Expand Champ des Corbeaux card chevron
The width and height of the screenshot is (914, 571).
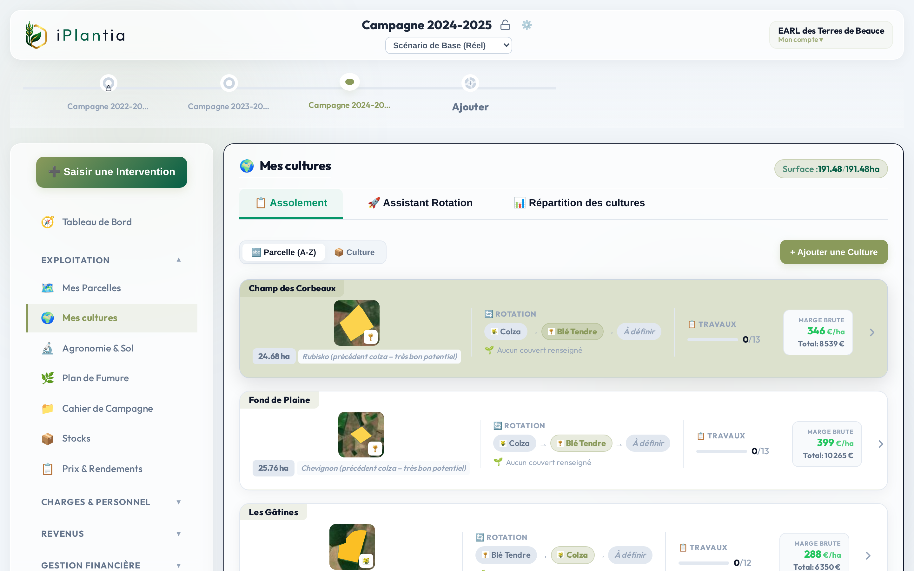(x=872, y=332)
